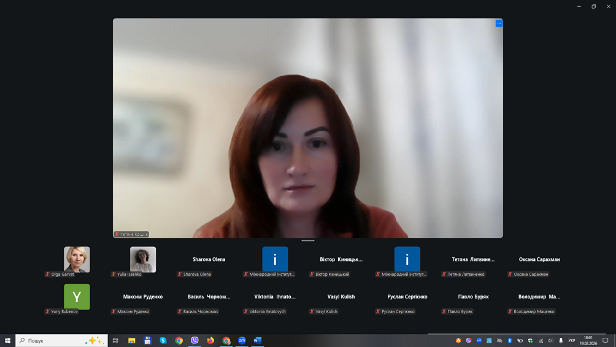Image resolution: width=616 pixels, height=347 pixels.
Task: Open the date and time flyout
Action: pyautogui.click(x=588, y=340)
